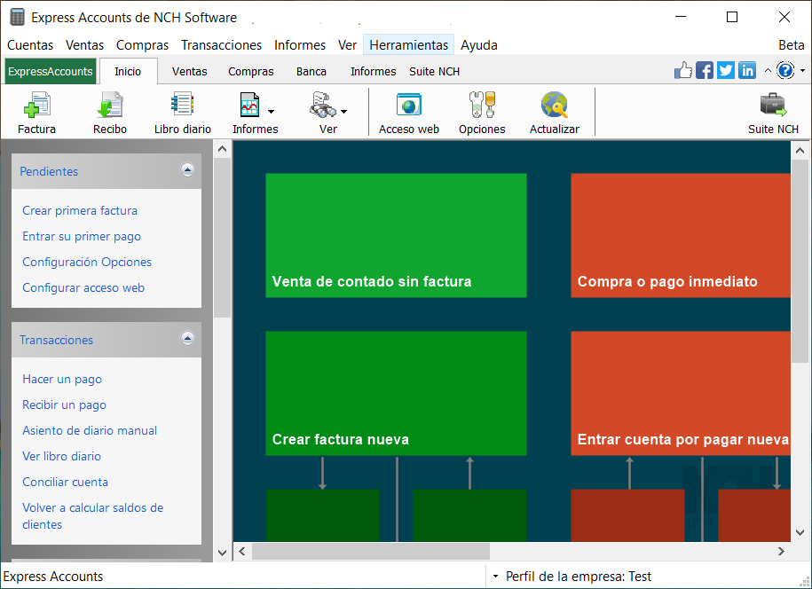Click Compra o pago inmediato tile

point(681,235)
